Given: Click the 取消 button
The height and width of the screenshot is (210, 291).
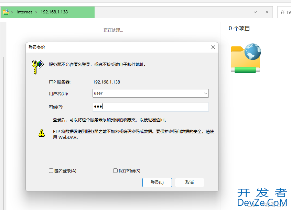Looking at the screenshot, I should [189, 183].
